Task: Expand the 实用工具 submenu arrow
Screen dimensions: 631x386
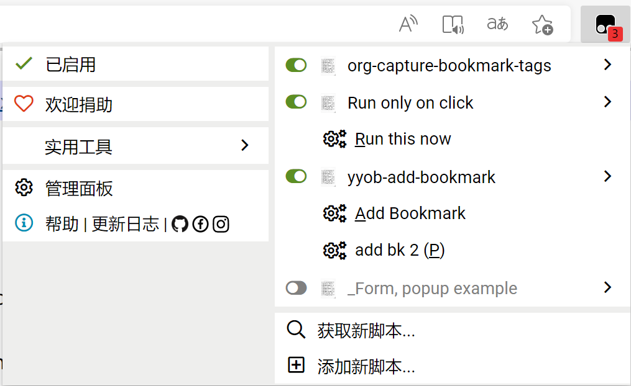Action: pyautogui.click(x=245, y=145)
